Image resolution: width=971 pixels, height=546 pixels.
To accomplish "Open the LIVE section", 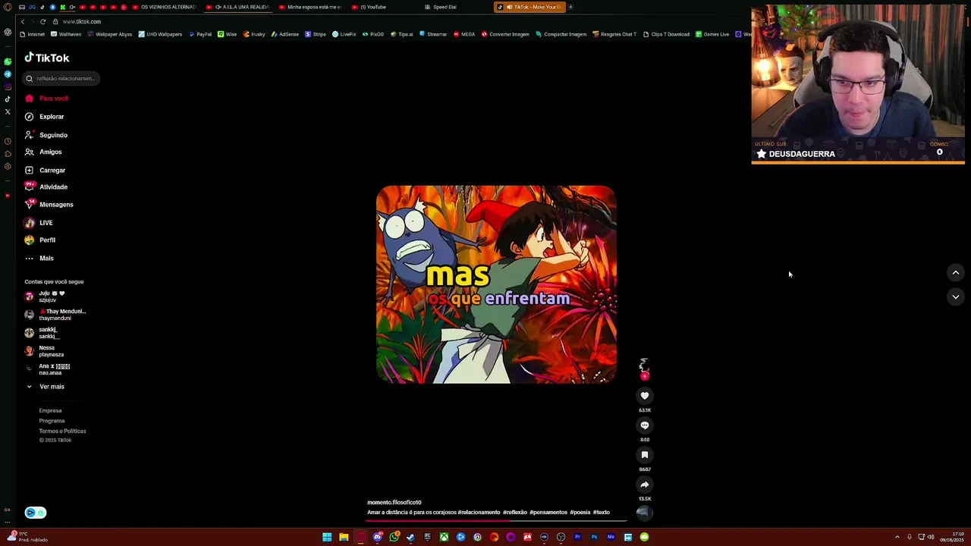I will pos(39,223).
